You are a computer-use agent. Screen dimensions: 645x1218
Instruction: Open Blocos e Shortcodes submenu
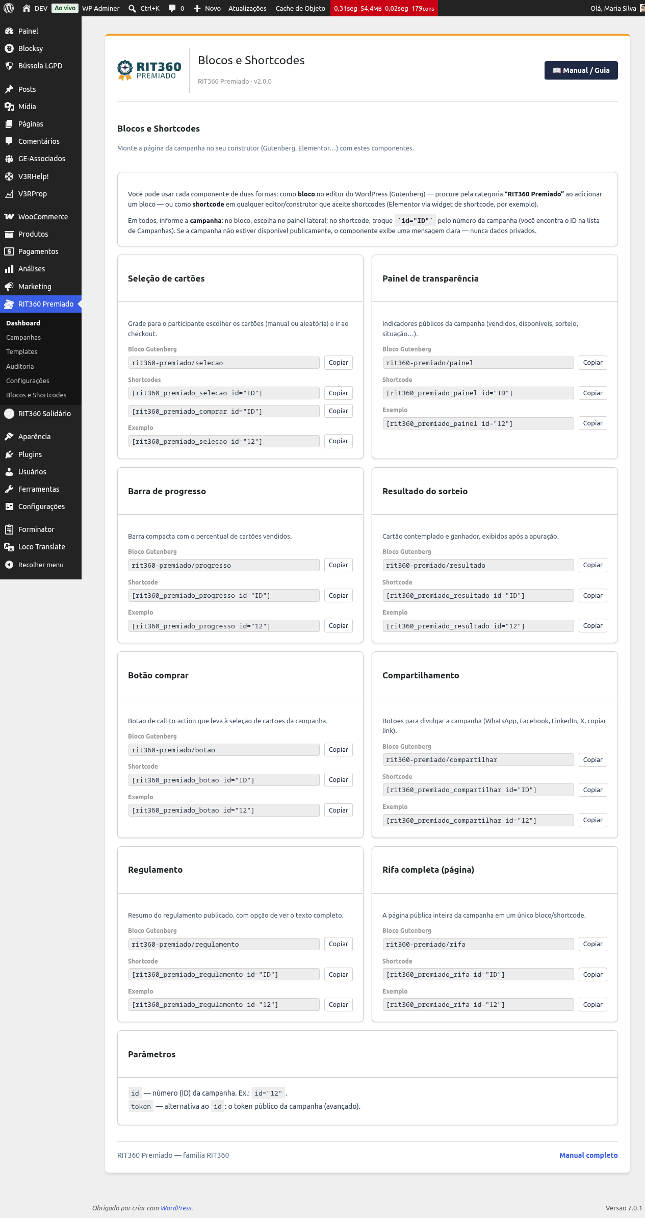tap(36, 395)
